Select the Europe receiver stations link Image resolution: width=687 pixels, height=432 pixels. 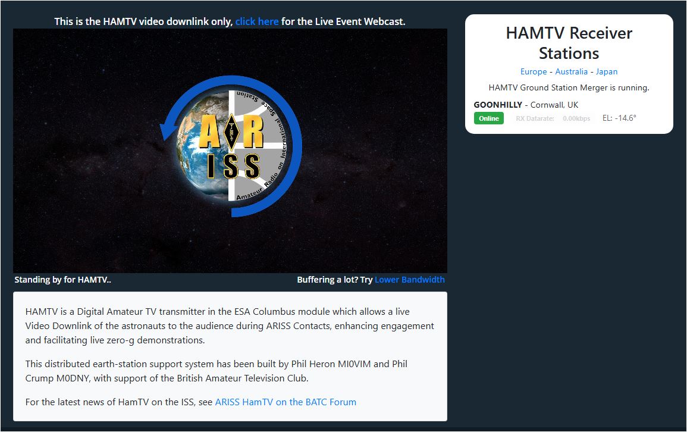coord(533,71)
